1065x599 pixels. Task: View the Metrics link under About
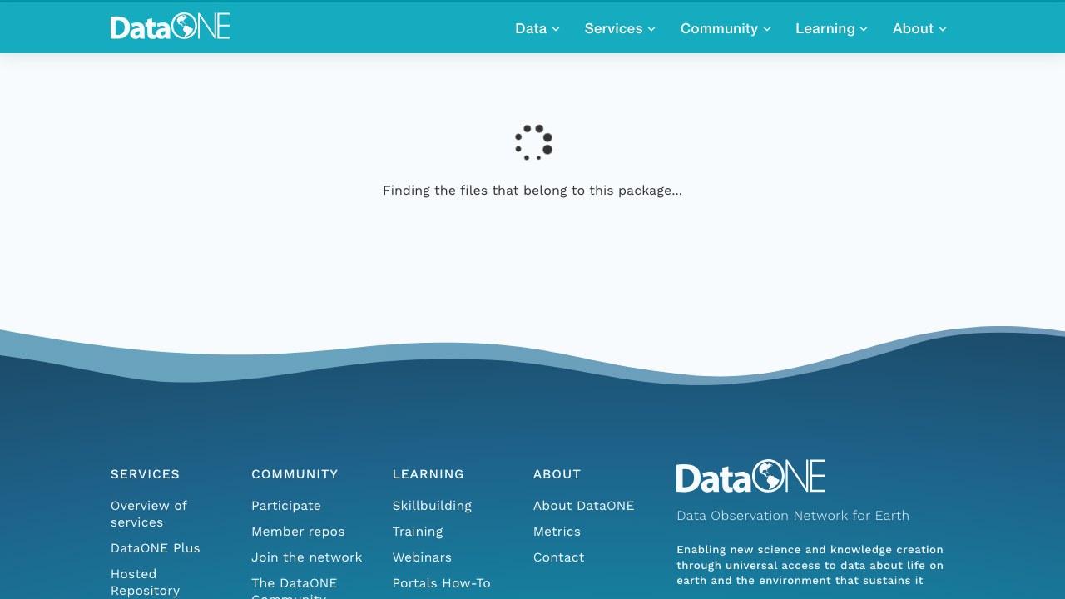click(557, 532)
